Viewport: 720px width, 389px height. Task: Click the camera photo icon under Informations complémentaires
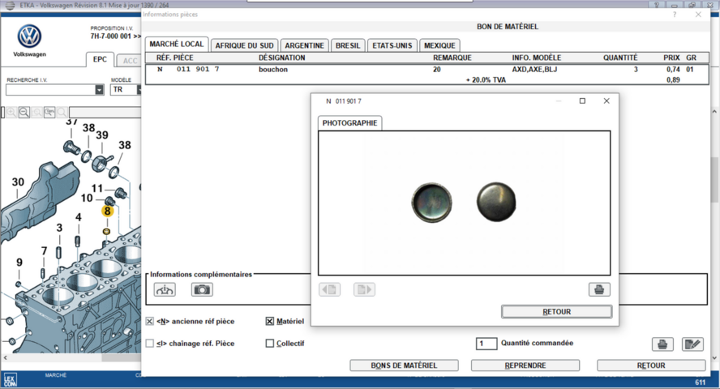[202, 289]
